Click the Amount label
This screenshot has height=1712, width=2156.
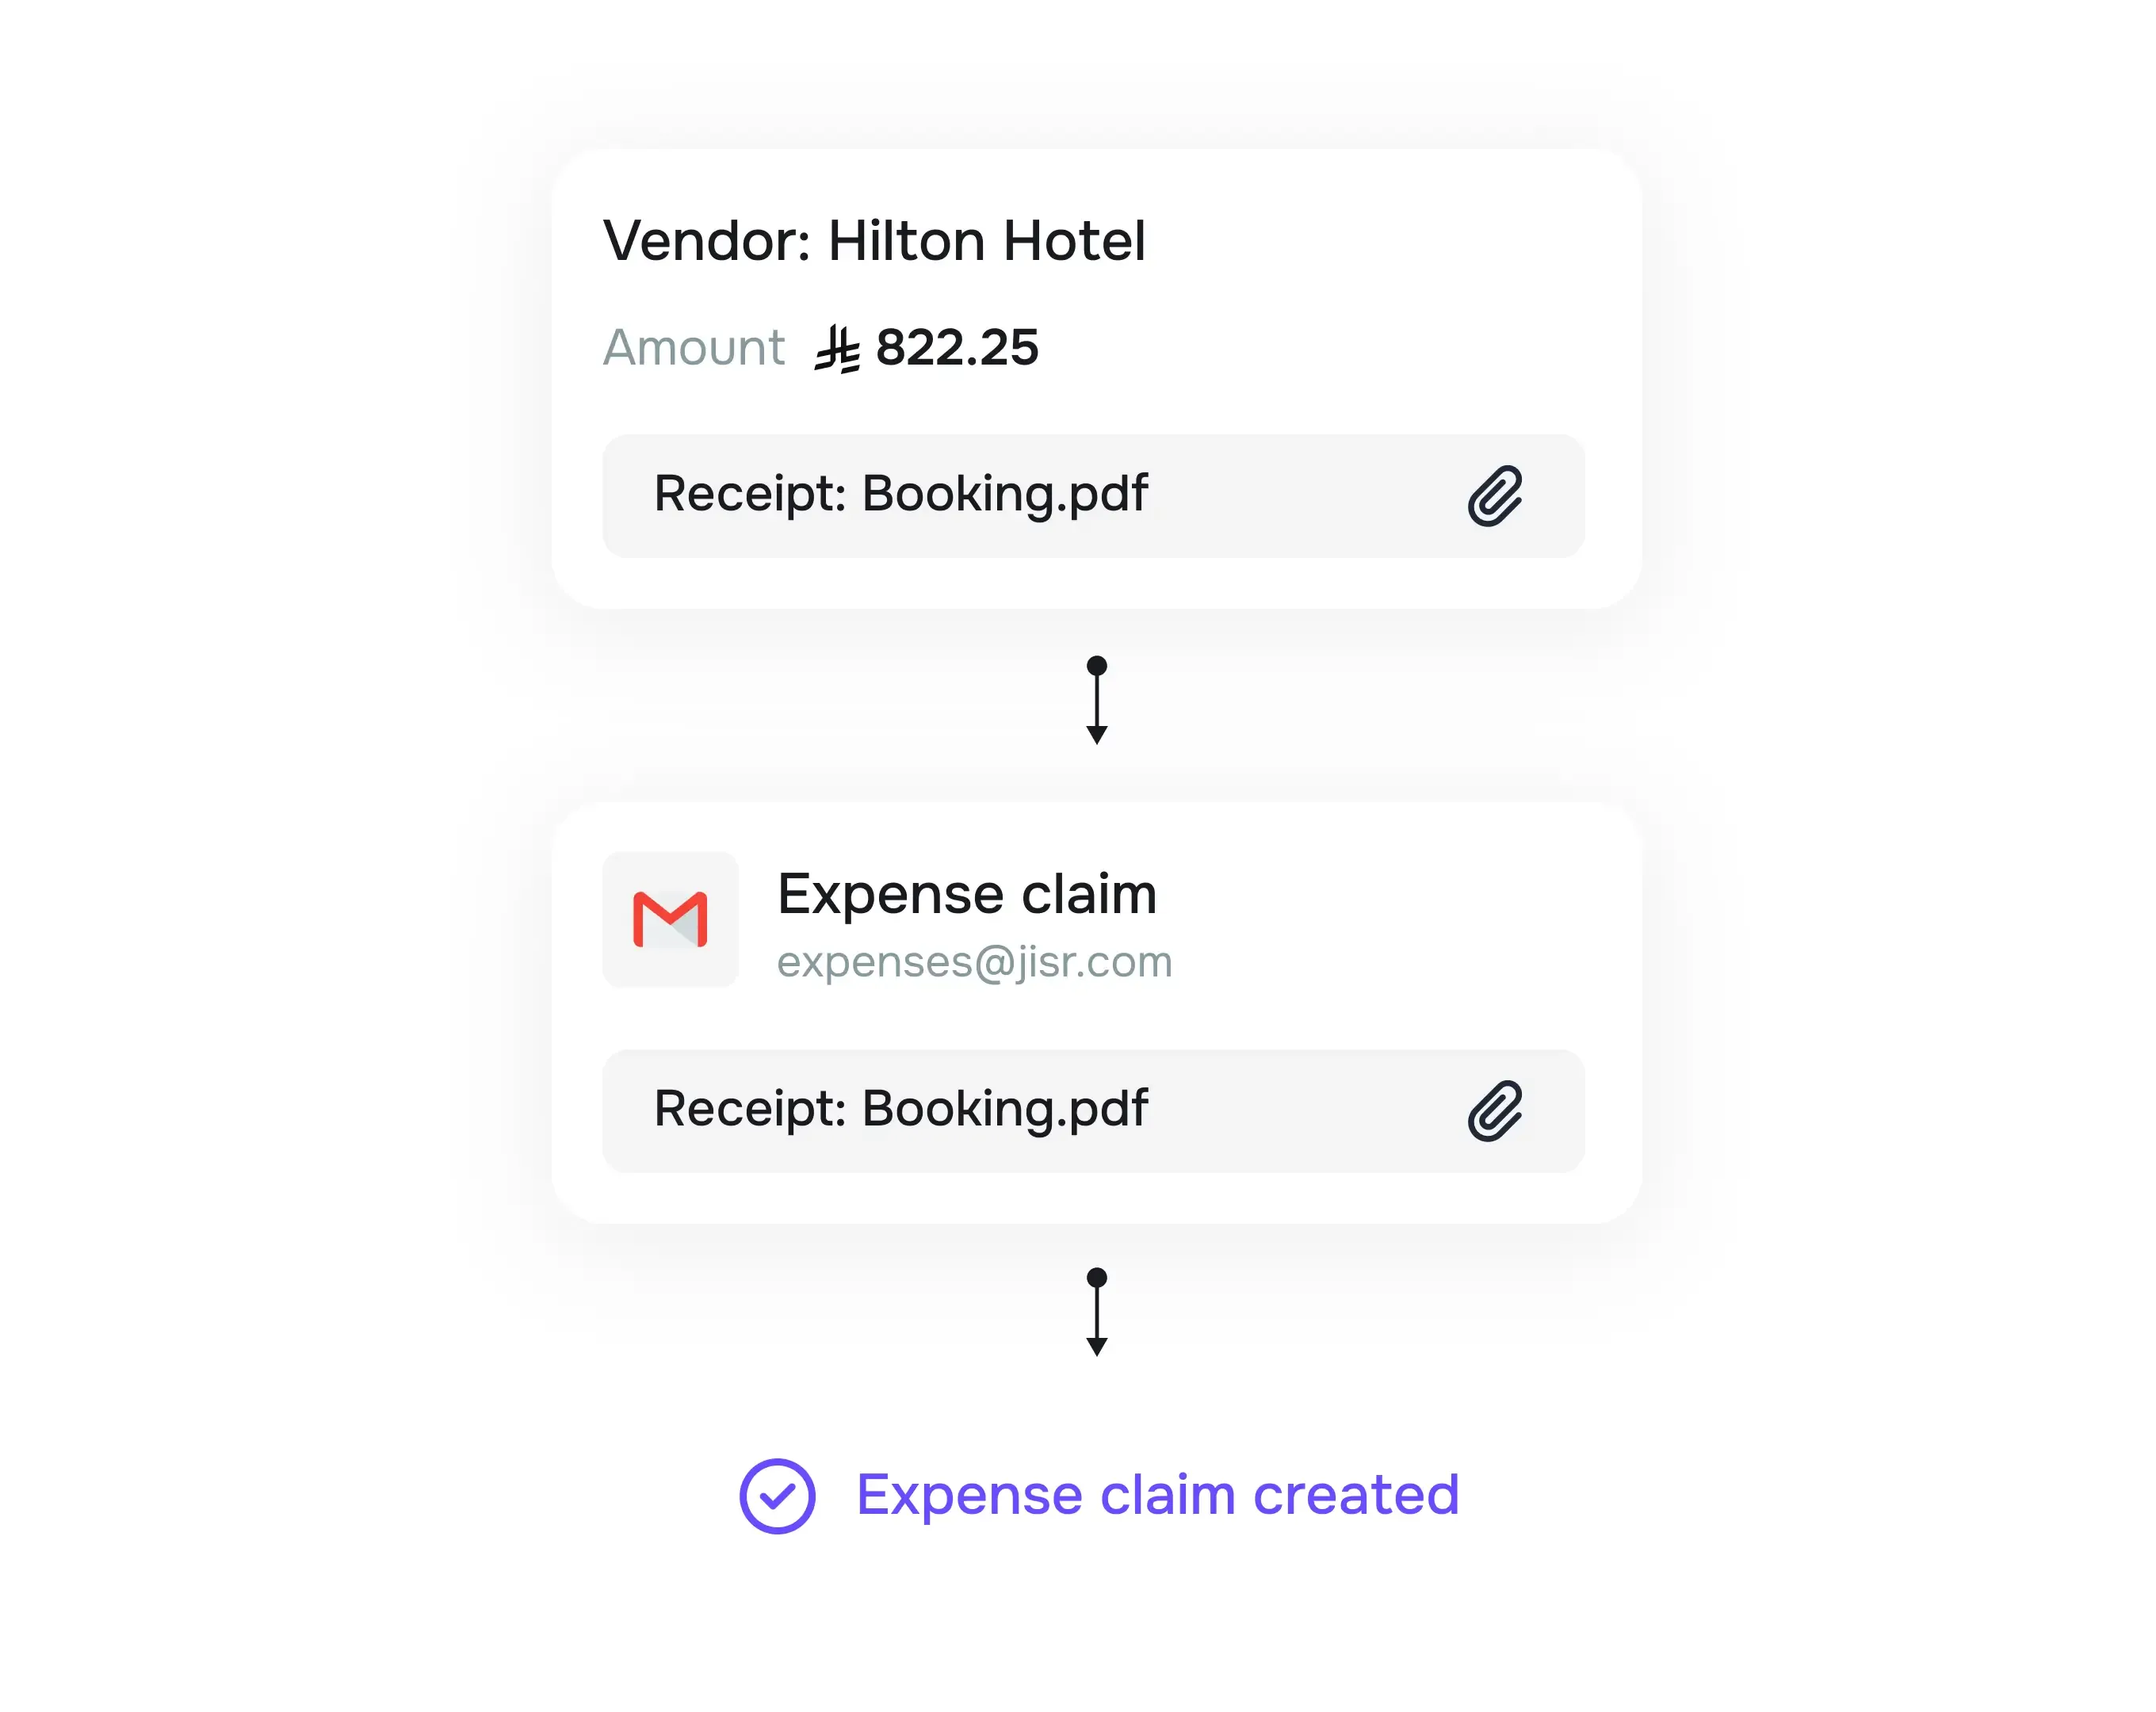click(693, 348)
